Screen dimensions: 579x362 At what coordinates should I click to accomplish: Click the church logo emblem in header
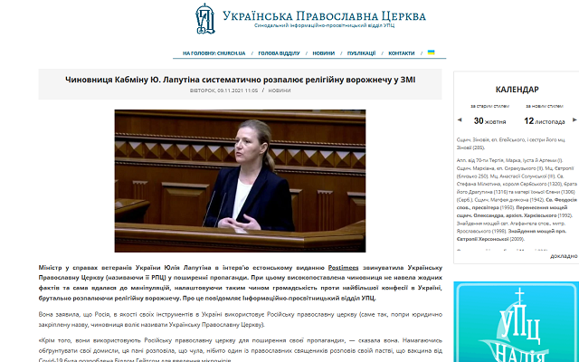pos(205,18)
